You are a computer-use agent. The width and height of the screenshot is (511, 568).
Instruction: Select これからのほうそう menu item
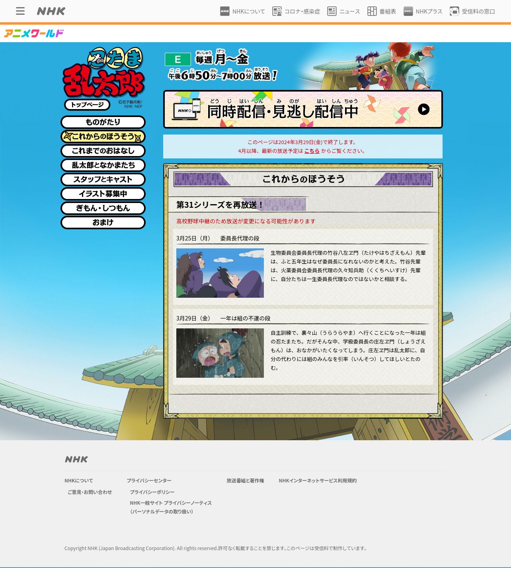[x=103, y=137]
